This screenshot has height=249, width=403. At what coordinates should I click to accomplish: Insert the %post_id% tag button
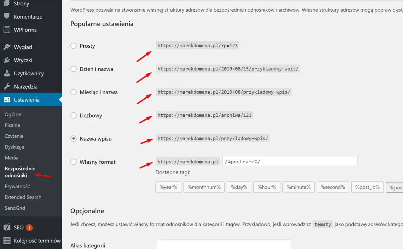tap(368, 187)
